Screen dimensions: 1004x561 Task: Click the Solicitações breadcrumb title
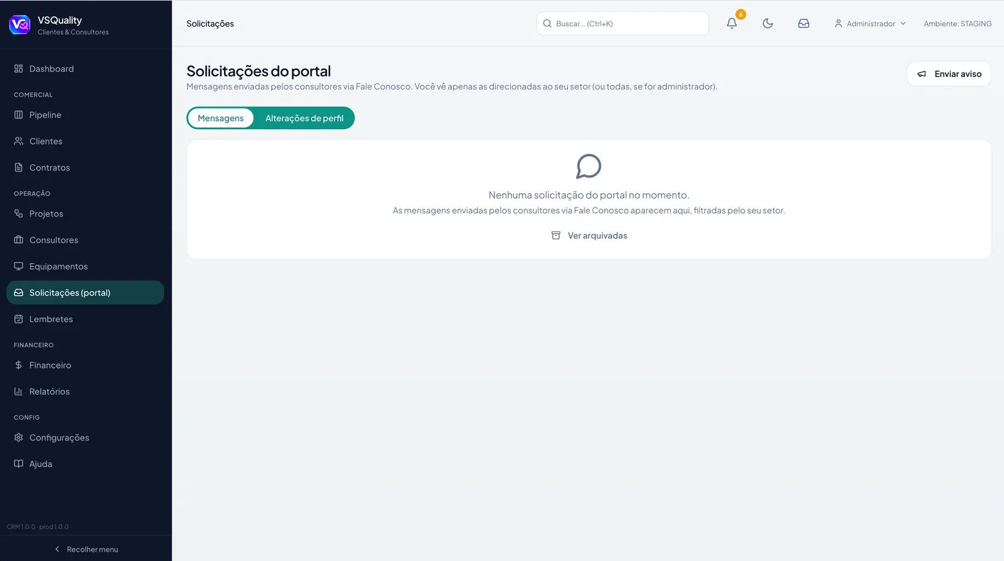(210, 24)
